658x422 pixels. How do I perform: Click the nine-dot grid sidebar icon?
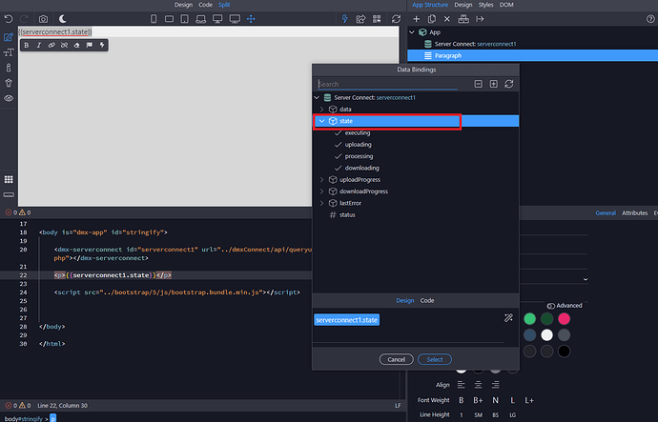tap(9, 179)
